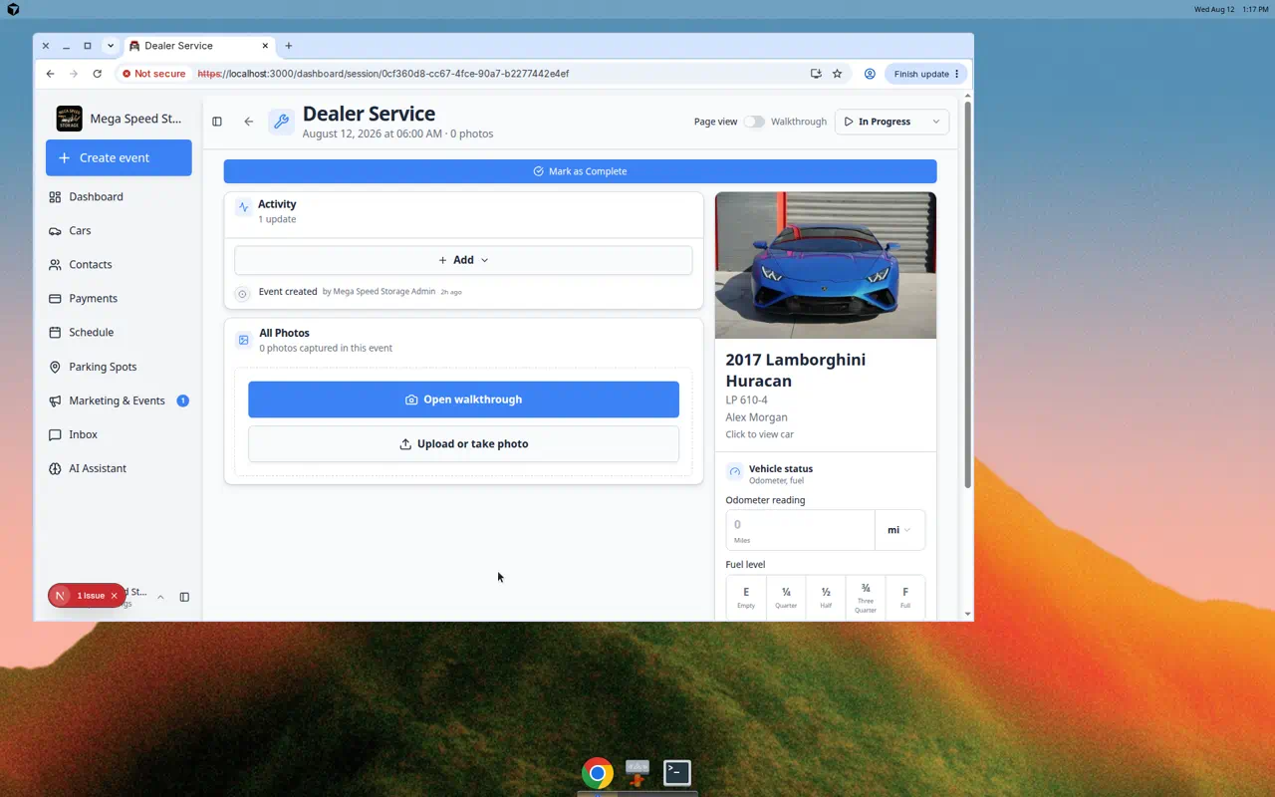Expand the Add activity dropdown
Image resolution: width=1275 pixels, height=797 pixels.
coord(463,260)
